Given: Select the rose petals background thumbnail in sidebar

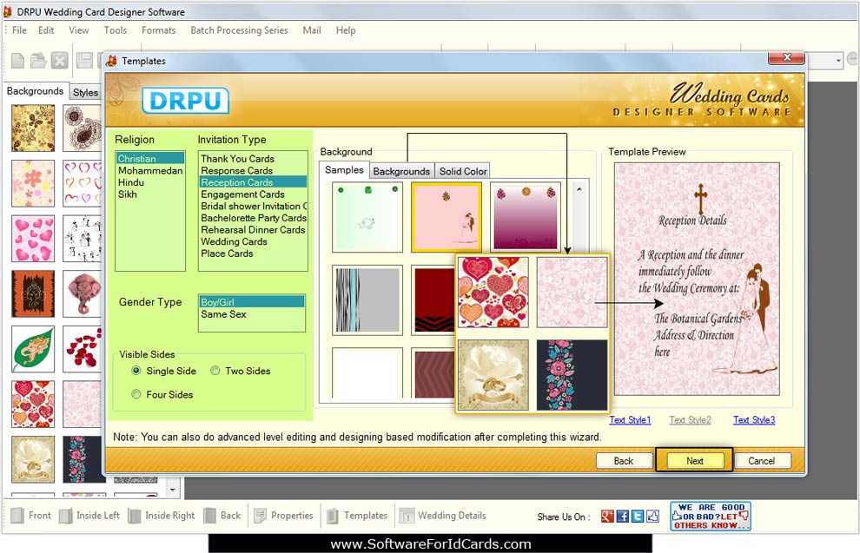Looking at the screenshot, I should [x=83, y=349].
